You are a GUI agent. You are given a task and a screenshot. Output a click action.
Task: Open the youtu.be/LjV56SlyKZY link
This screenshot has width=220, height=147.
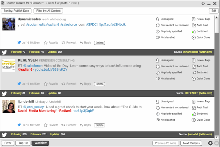[x=51, y=70]
